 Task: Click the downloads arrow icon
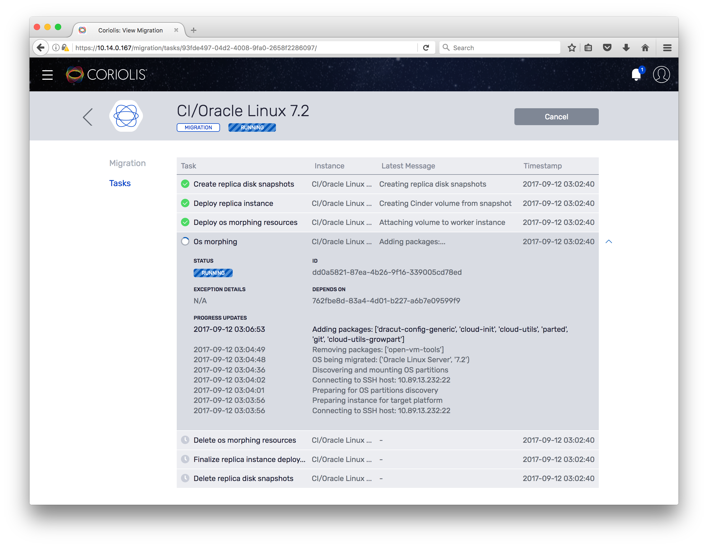click(626, 48)
